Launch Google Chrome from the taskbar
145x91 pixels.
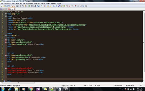[x=31, y=89]
